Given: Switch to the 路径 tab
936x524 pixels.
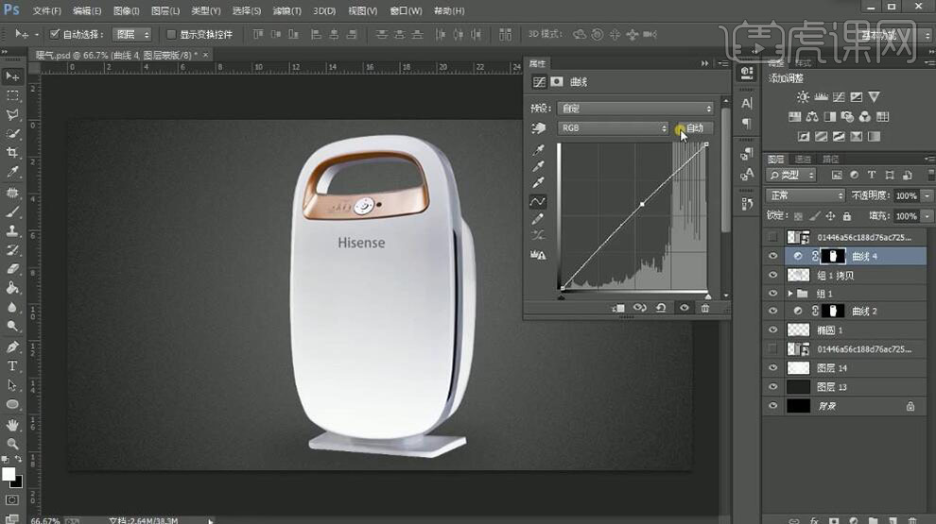Looking at the screenshot, I should pos(830,160).
